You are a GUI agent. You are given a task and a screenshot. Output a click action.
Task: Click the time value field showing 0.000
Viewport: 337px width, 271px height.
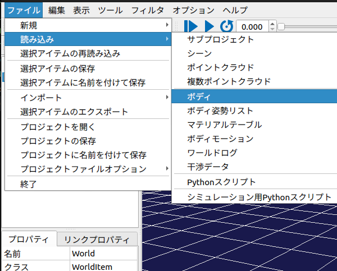(252, 26)
